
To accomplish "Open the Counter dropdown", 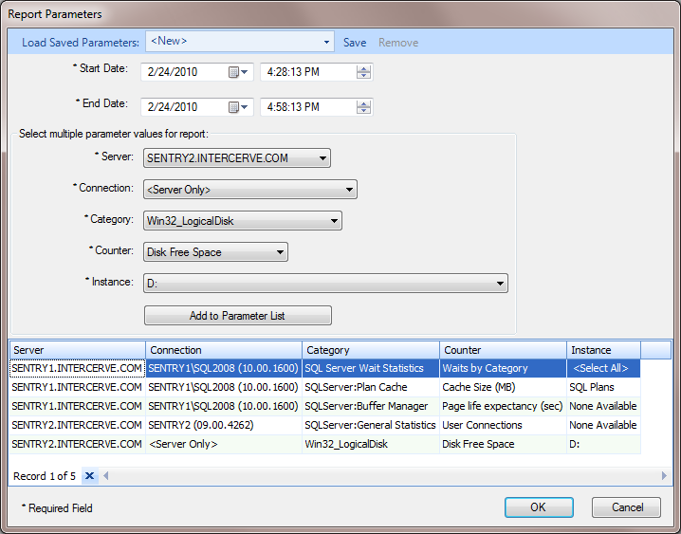I will point(280,252).
